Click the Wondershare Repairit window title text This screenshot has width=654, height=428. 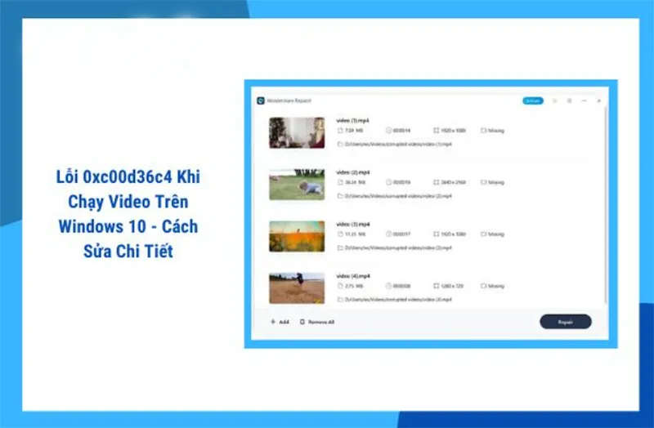coord(289,100)
